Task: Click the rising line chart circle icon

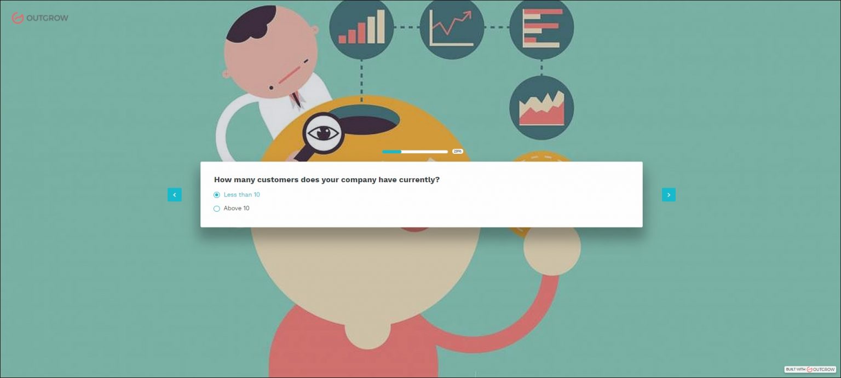Action: tap(452, 27)
